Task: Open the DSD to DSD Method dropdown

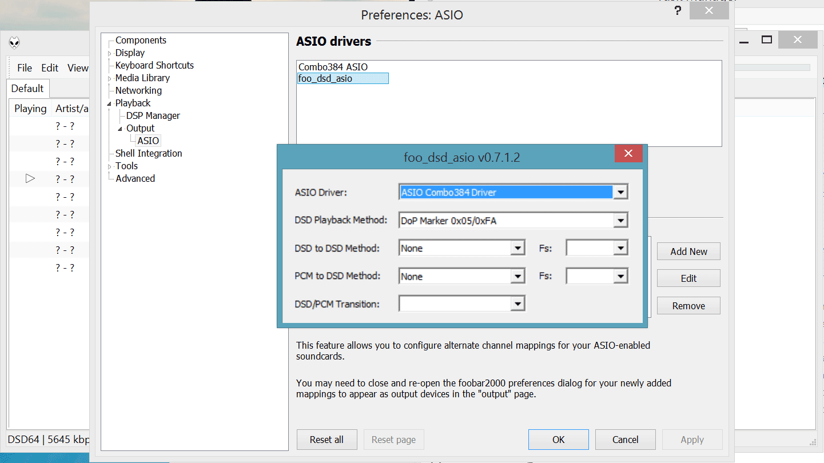Action: (x=518, y=249)
